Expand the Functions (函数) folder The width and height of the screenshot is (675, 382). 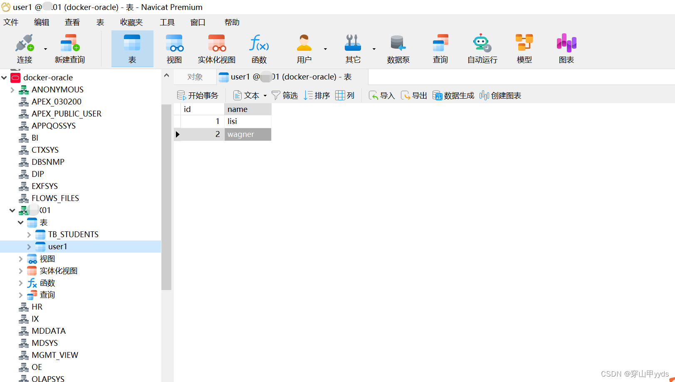(x=20, y=283)
